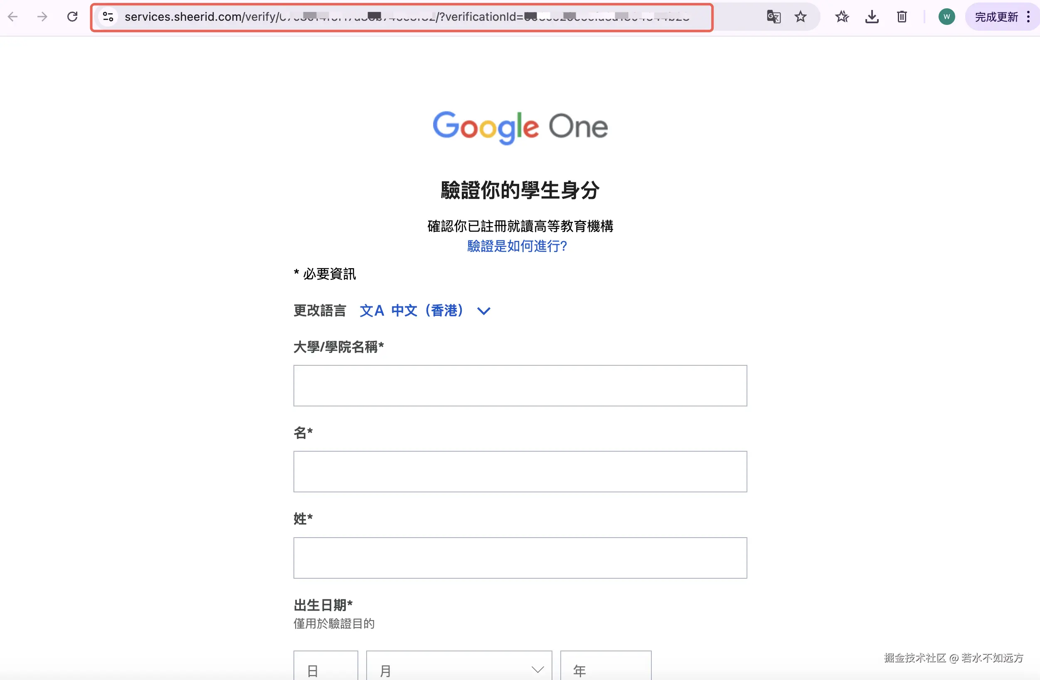Click the 名 first-name input field
Viewport: 1040px width, 680px height.
click(x=520, y=471)
